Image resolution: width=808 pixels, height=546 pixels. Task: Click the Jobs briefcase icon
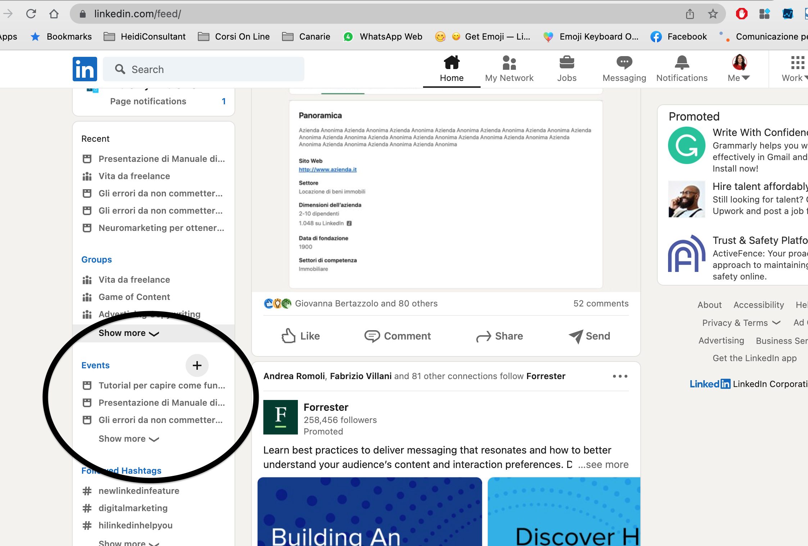point(567,63)
